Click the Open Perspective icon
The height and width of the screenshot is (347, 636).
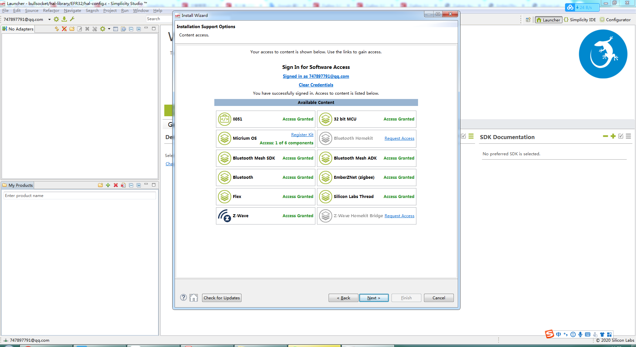tap(528, 20)
